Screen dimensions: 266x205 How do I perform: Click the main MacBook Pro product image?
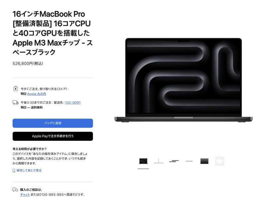pyautogui.click(x=184, y=80)
